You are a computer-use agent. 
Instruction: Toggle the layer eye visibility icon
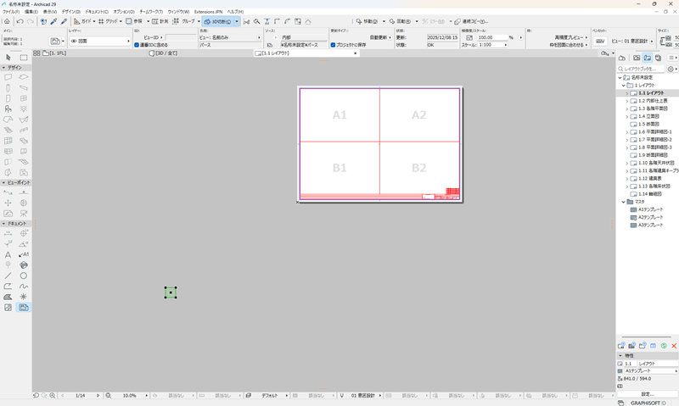74,41
